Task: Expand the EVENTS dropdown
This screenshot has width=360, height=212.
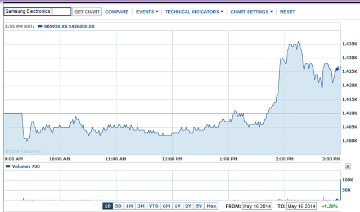Action: coord(147,12)
